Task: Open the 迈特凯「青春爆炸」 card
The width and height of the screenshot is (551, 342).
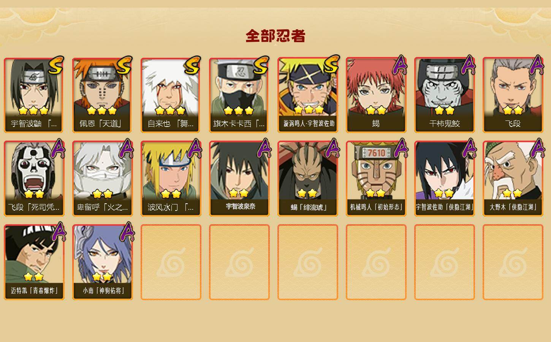Action: point(34,262)
